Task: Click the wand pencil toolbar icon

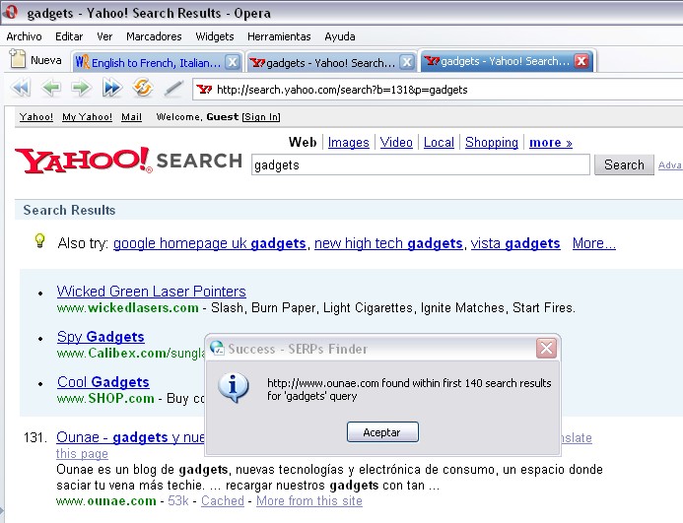Action: (173, 89)
